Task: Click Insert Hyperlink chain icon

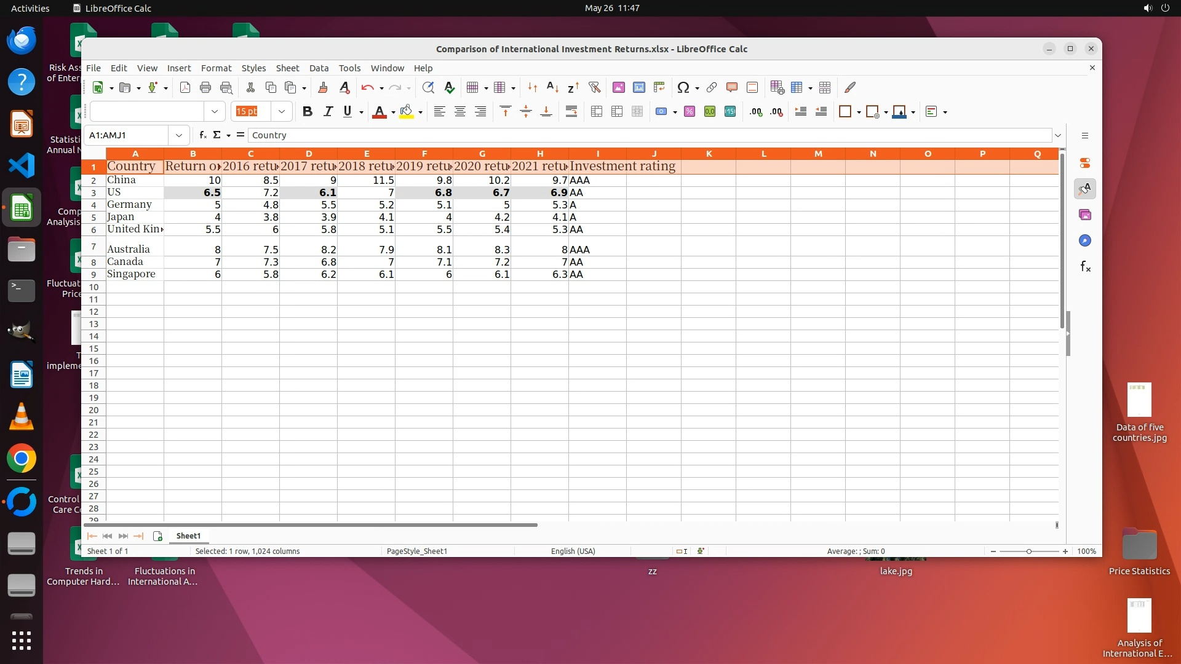Action: (x=712, y=88)
